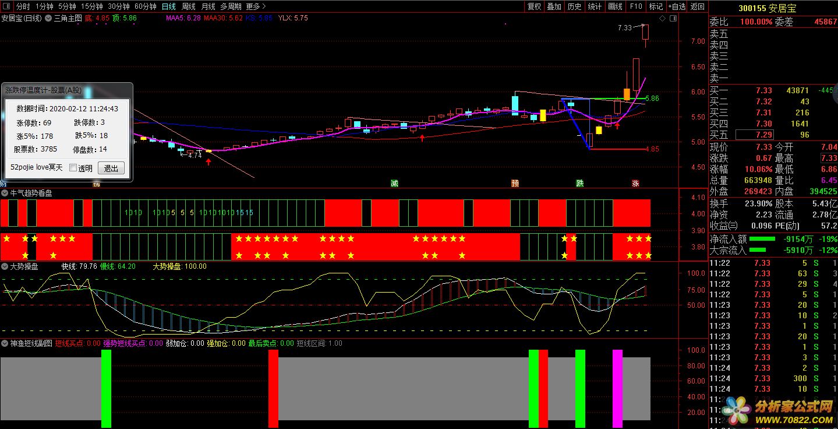838x429 pixels.
Task: Switch to the 周线 weekly period
Action: coord(189,6)
